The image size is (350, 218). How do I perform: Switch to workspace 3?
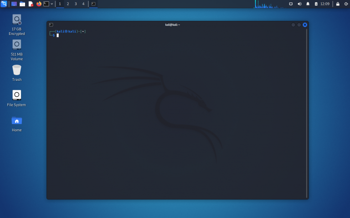tap(76, 4)
